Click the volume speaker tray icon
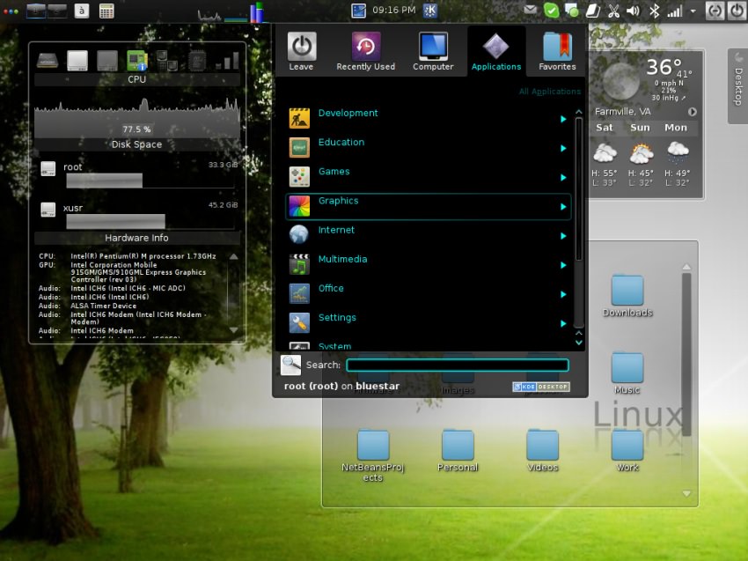 tap(634, 11)
